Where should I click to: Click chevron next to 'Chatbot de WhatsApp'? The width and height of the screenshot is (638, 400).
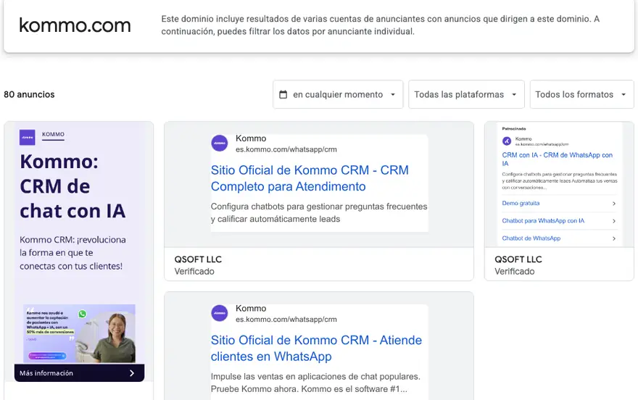click(614, 238)
